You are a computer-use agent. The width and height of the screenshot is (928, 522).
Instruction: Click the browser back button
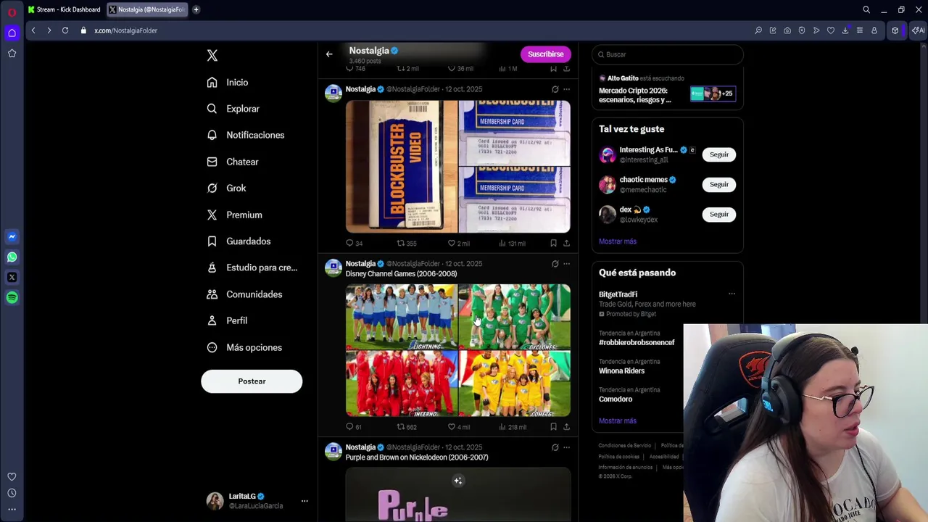33,30
